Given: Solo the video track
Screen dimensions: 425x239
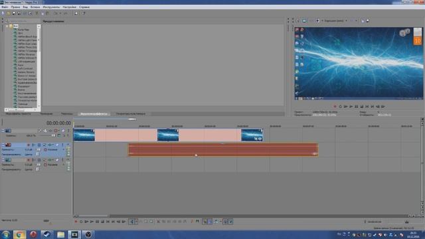Looking at the screenshot, I should (68, 131).
